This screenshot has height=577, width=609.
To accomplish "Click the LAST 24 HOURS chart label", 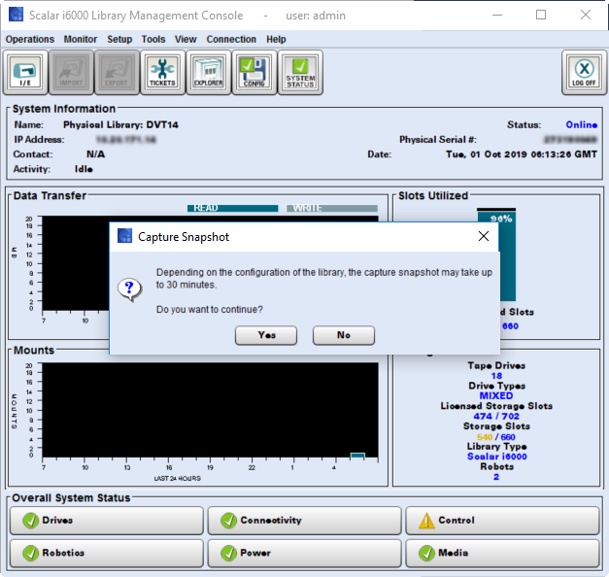I will point(177,478).
